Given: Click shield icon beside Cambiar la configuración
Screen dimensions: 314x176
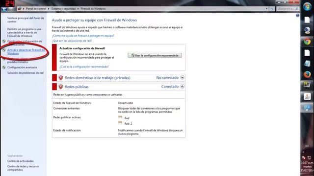Looking at the screenshot, I should [4, 41].
